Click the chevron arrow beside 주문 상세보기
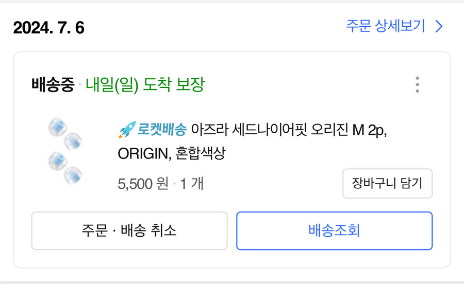The height and width of the screenshot is (284, 464). click(x=439, y=27)
